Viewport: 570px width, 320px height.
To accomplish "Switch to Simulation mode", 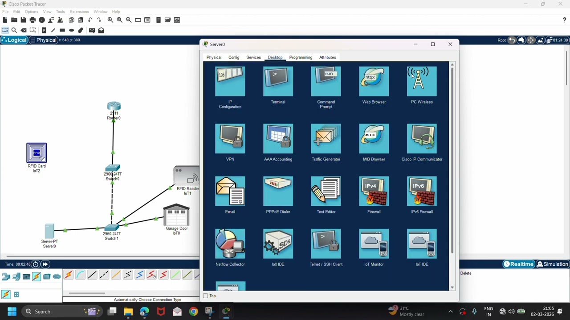I will tap(553, 264).
